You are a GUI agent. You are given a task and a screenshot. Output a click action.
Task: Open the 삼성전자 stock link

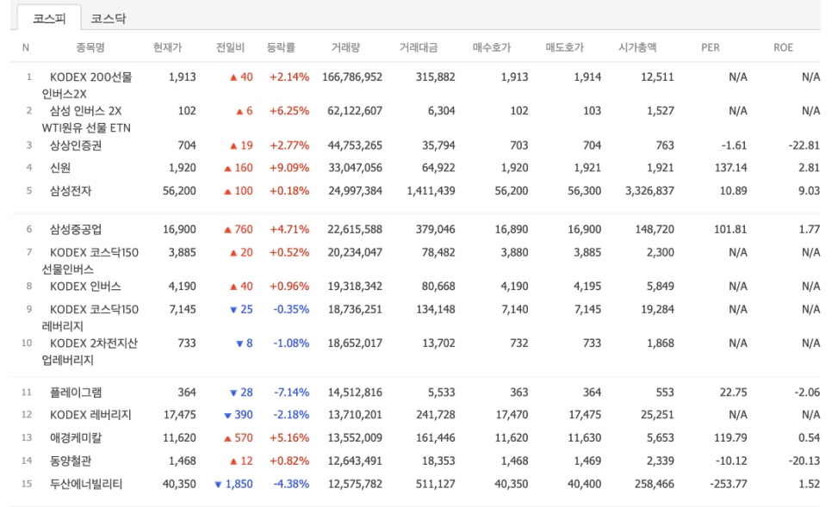click(x=71, y=190)
